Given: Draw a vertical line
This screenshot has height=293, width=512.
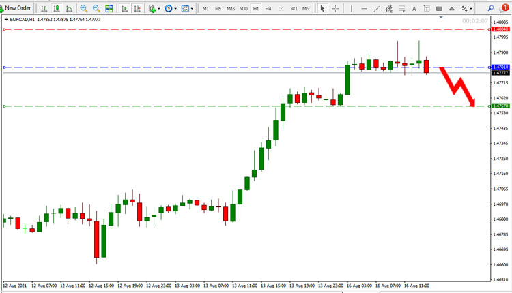Looking at the screenshot, I should [352, 8].
